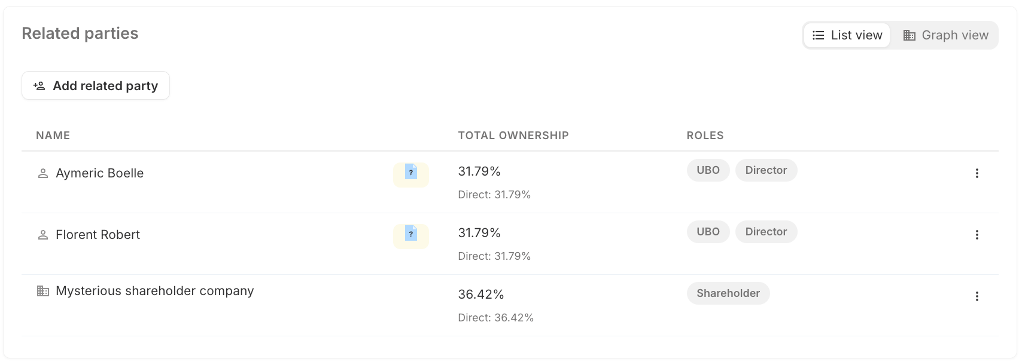Click the UBO role tag for Aymeric Boelle
Viewport: 1022px width, 362px height.
708,170
